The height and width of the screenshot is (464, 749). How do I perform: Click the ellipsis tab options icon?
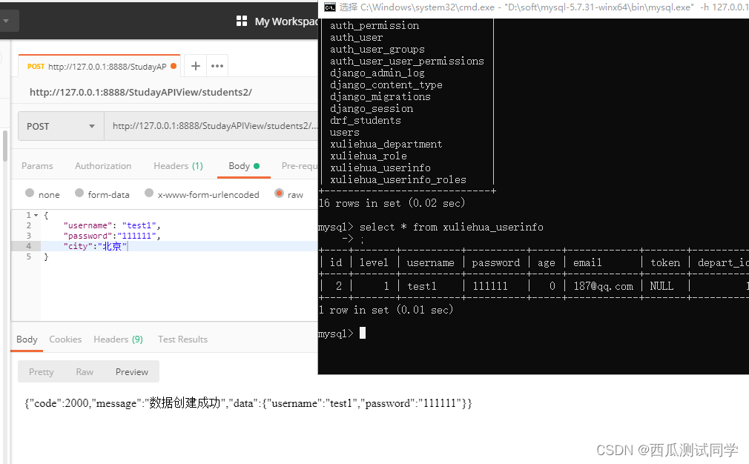[x=217, y=65]
